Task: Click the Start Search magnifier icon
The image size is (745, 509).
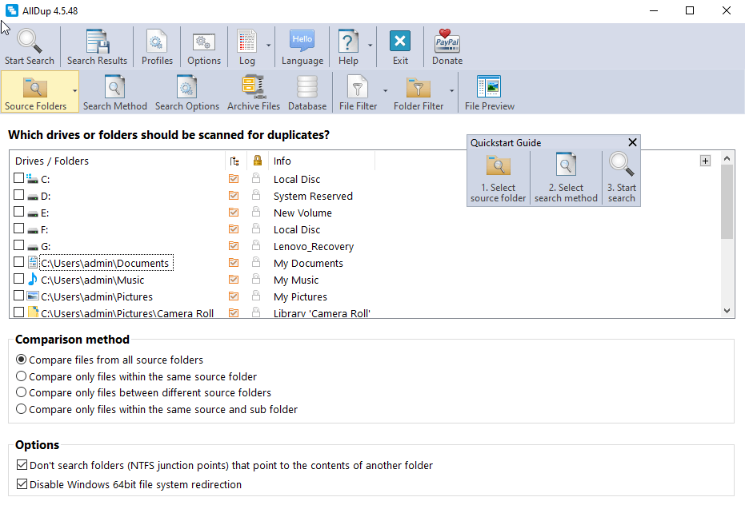Action: [x=29, y=40]
